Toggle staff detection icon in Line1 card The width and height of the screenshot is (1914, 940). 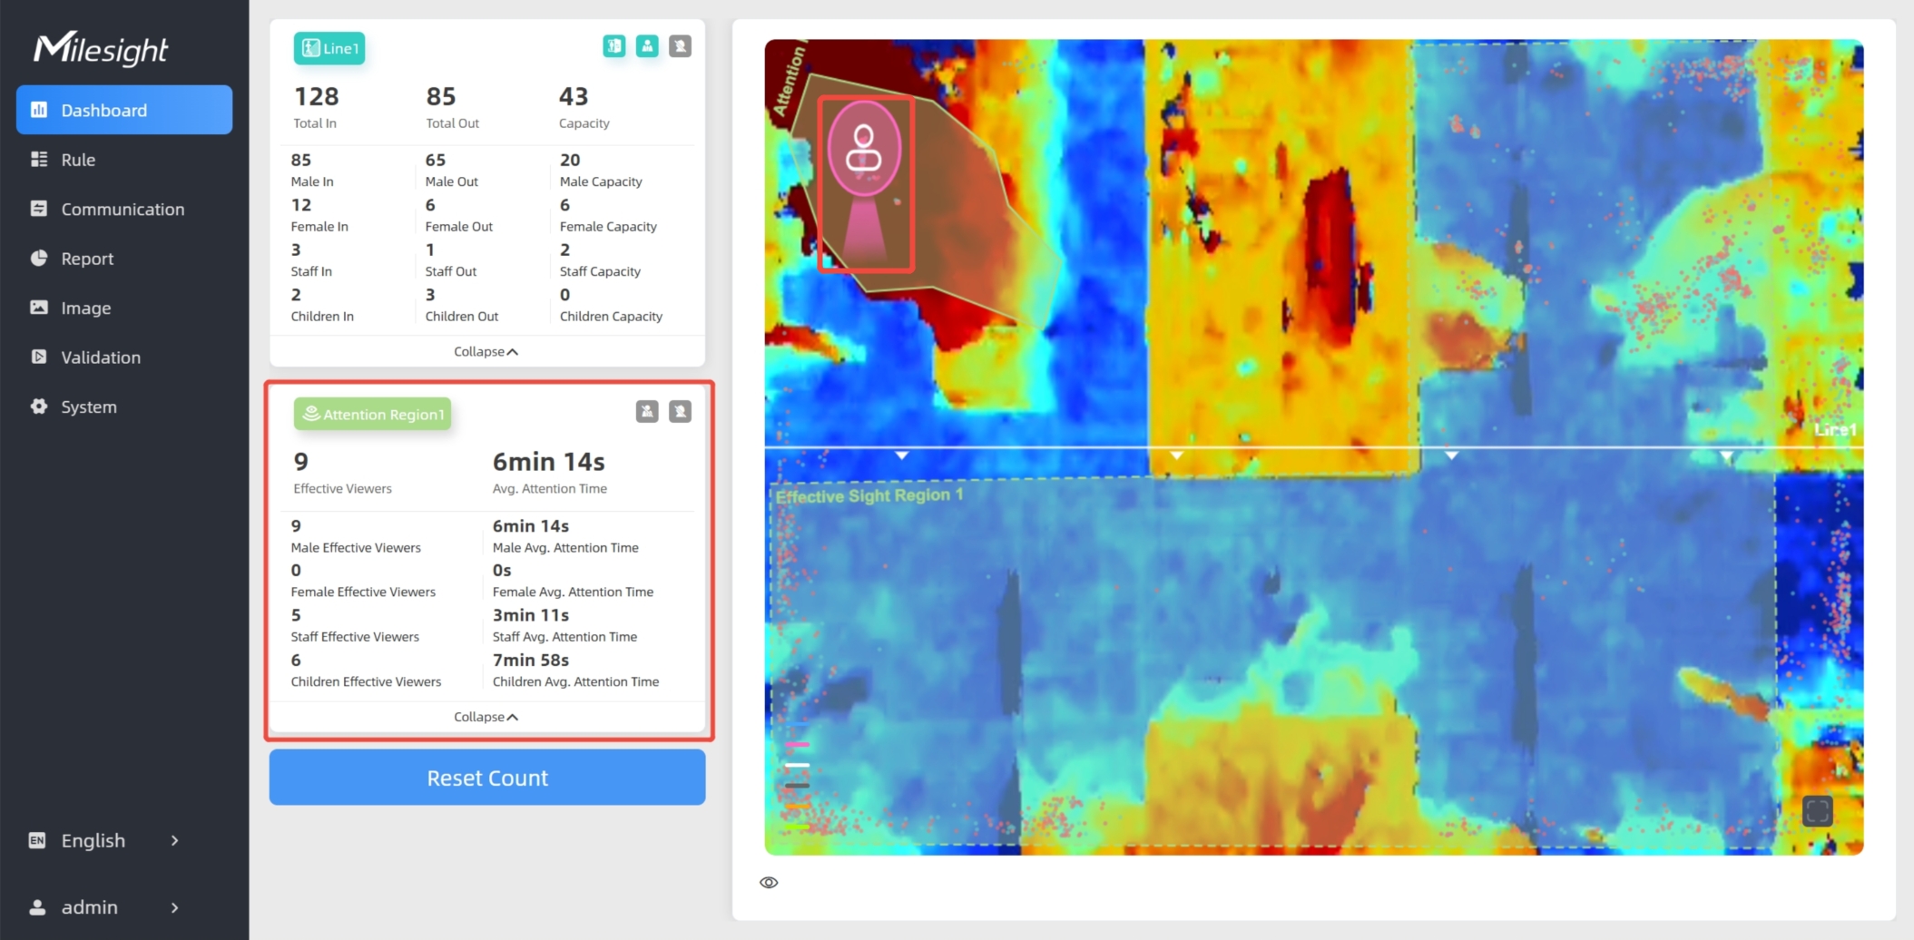647,46
